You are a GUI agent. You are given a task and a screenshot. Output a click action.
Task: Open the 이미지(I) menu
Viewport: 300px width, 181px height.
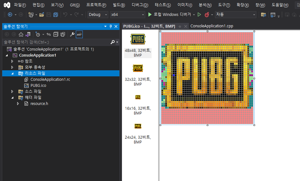pyautogui.click(x=185, y=5)
